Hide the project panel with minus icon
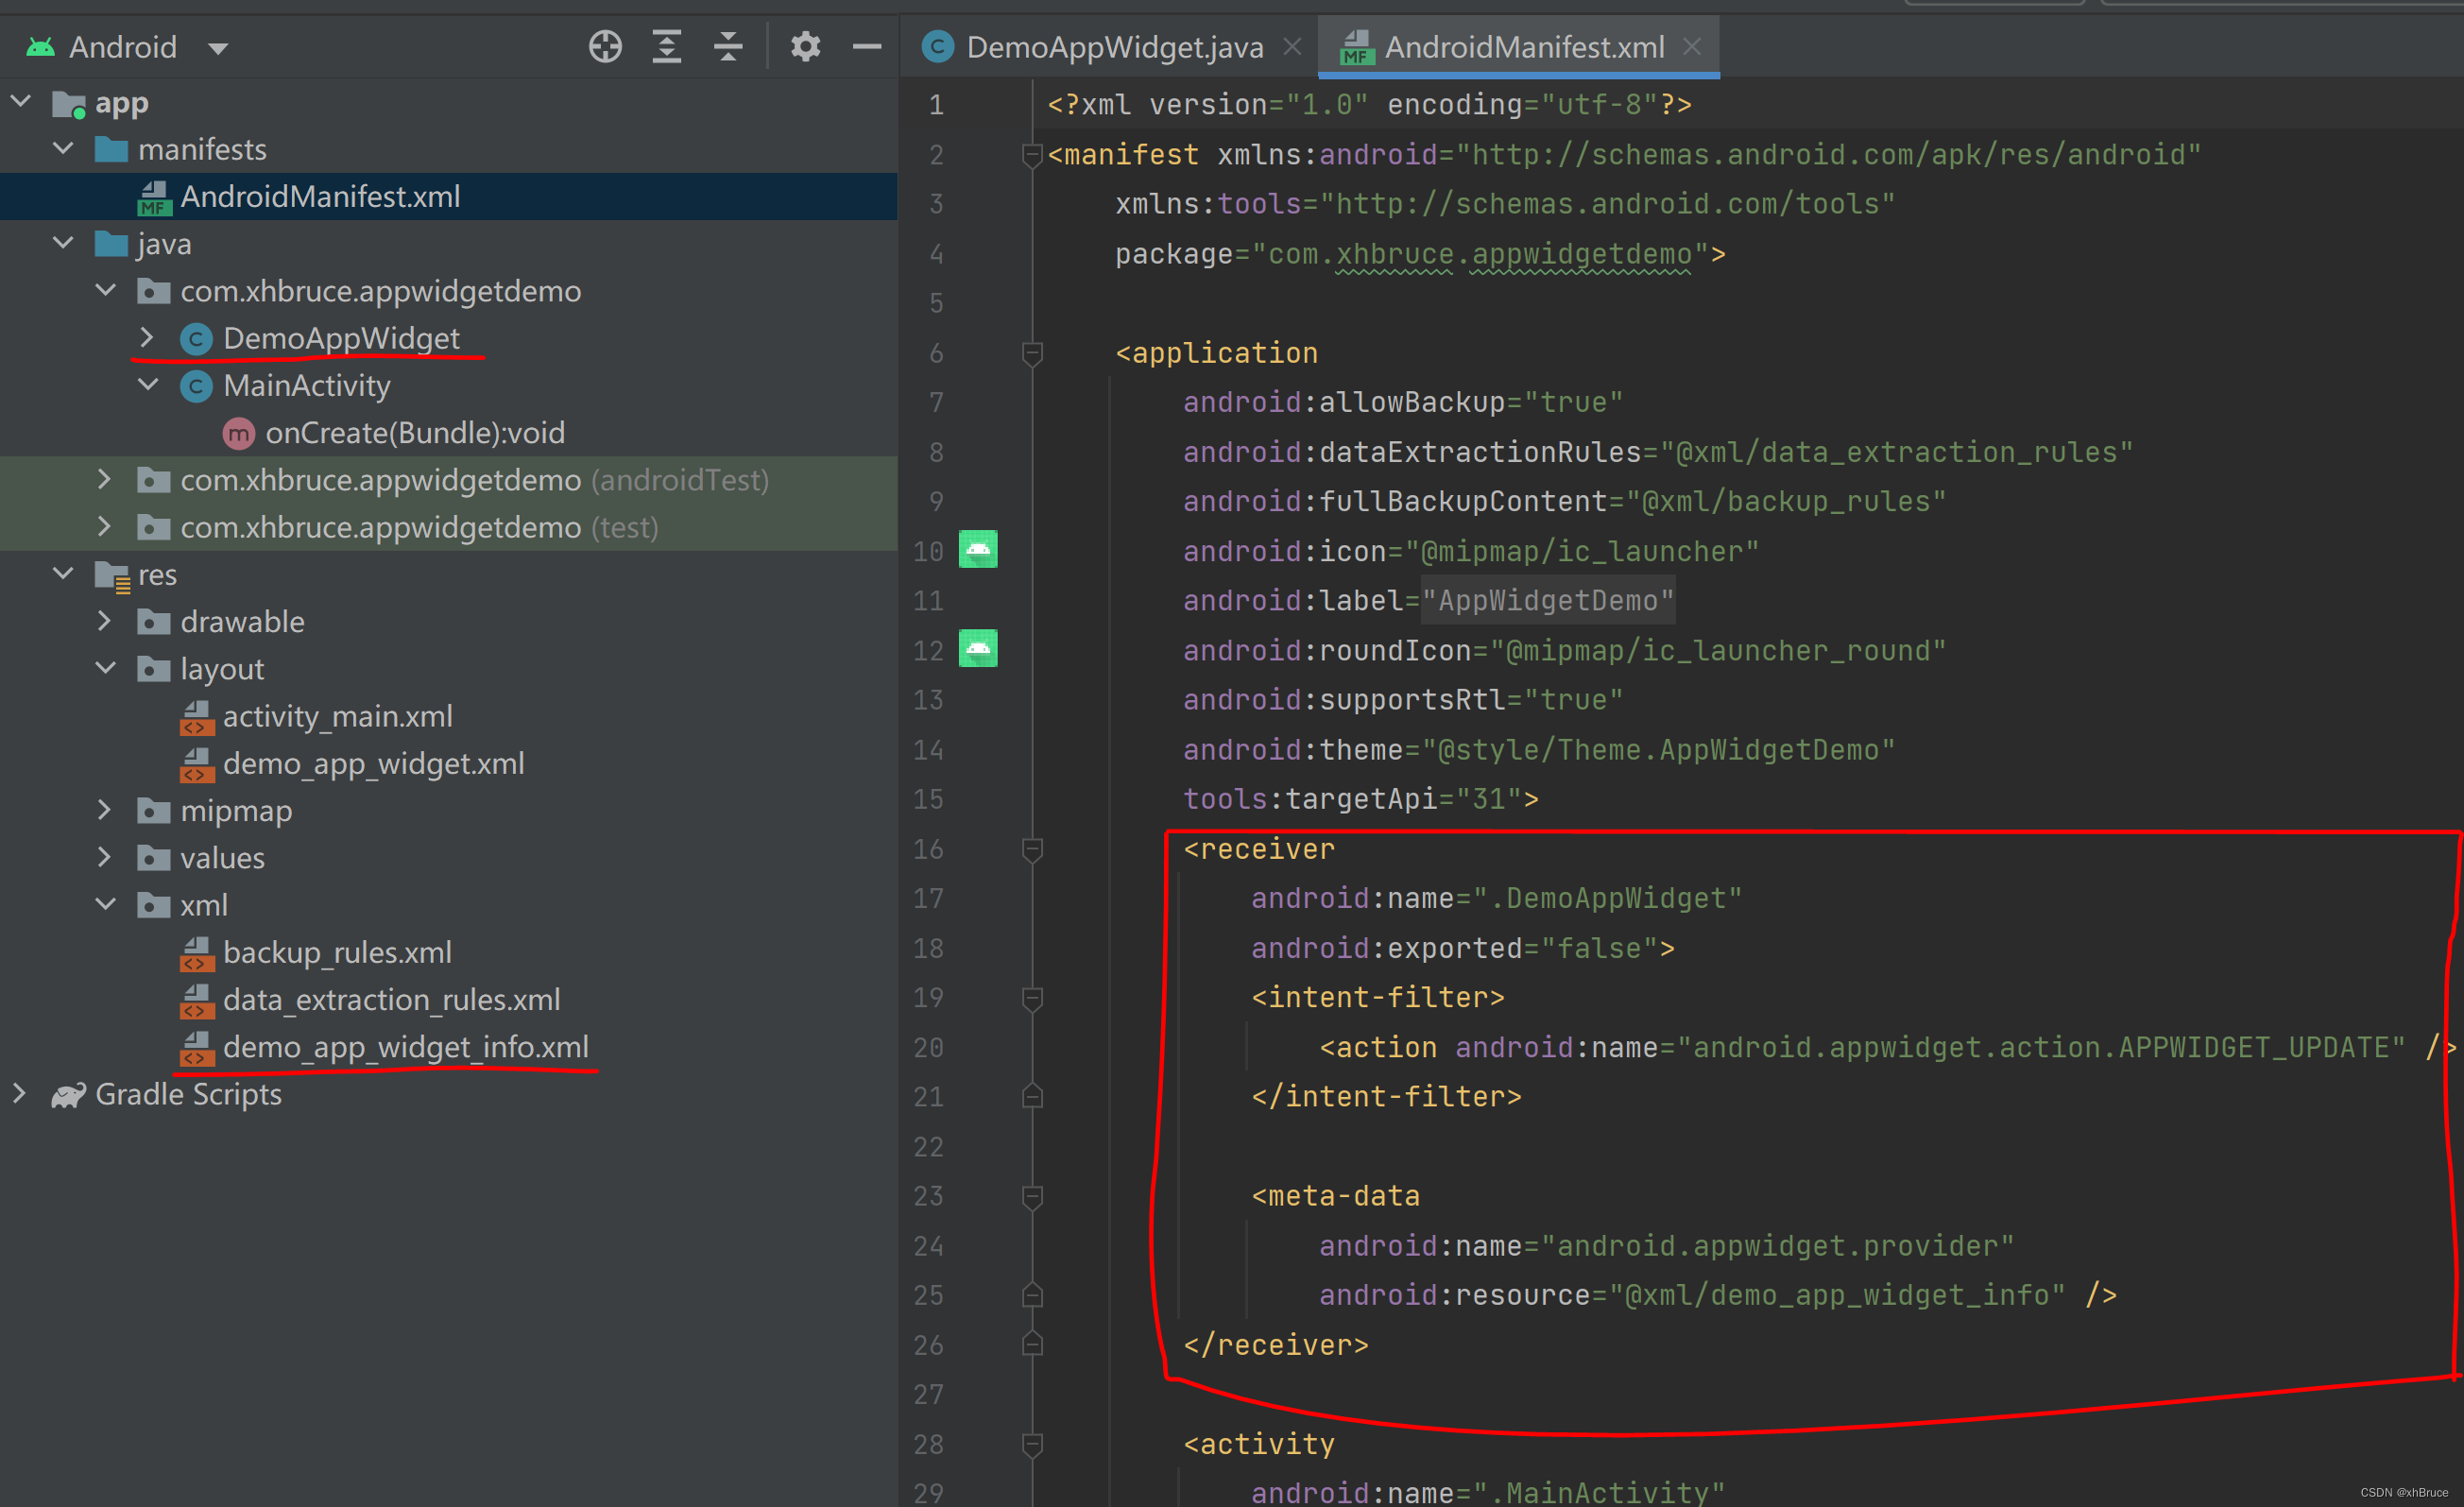The height and width of the screenshot is (1507, 2464). click(866, 47)
